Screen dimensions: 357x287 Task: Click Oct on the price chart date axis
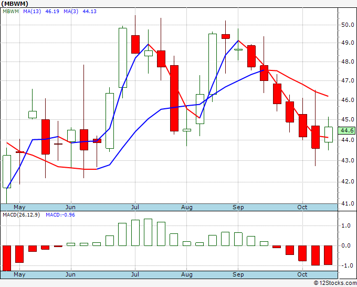(302, 207)
